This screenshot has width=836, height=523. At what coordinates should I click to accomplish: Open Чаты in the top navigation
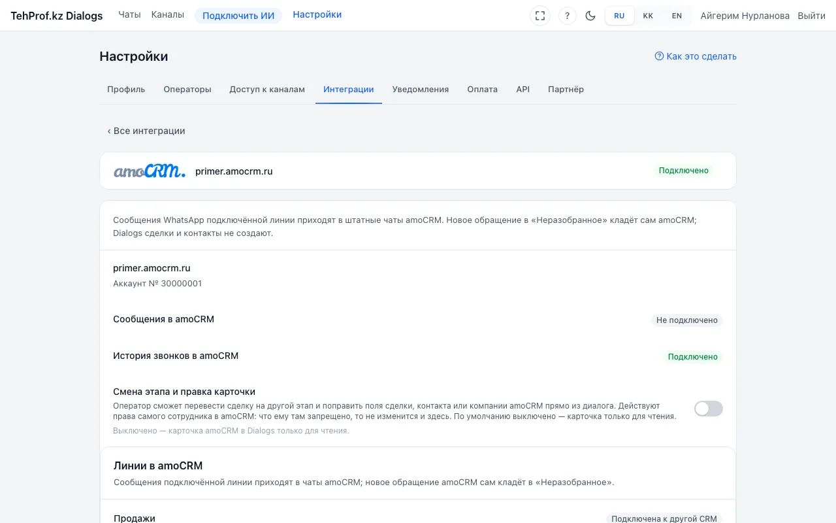click(x=129, y=14)
